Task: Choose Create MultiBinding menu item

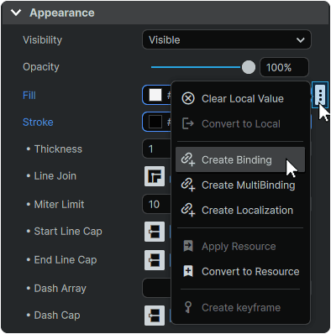Action: (240, 185)
